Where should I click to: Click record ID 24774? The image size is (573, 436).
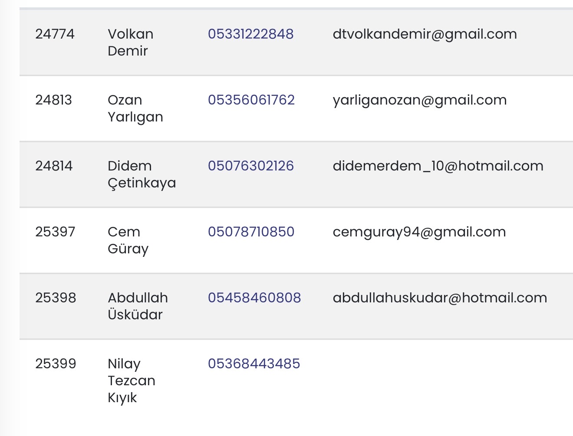click(55, 34)
